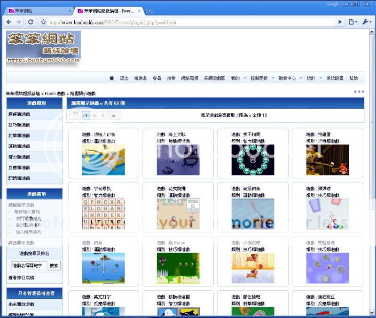The image size is (376, 318).
Task: Click the Go arrow beside the address bar
Action: tap(340, 22)
